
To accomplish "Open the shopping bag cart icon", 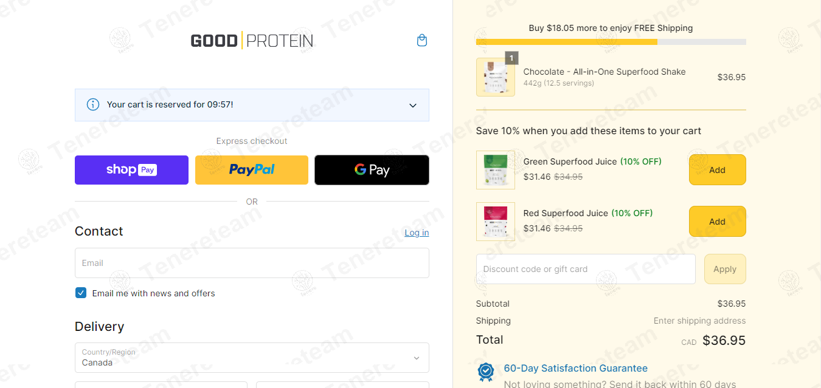I will pyautogui.click(x=422, y=41).
